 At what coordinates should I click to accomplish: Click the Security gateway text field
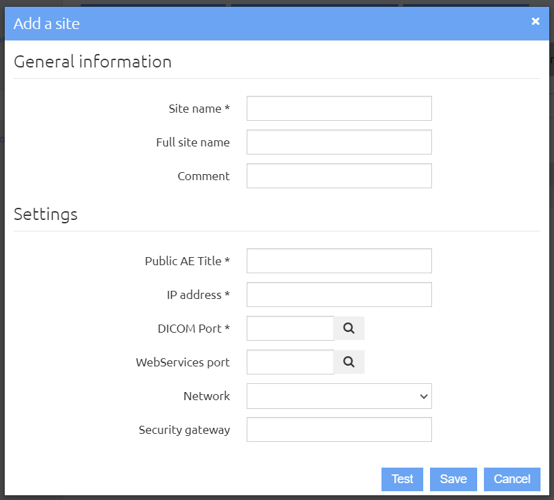point(339,430)
